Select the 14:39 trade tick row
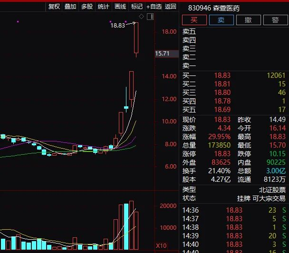 234,236
